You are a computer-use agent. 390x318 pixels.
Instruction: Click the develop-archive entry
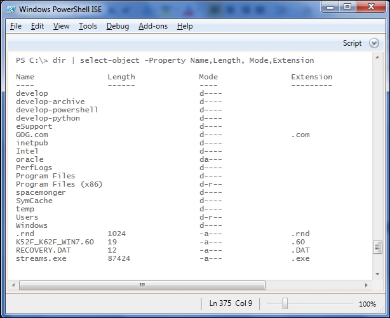(50, 102)
